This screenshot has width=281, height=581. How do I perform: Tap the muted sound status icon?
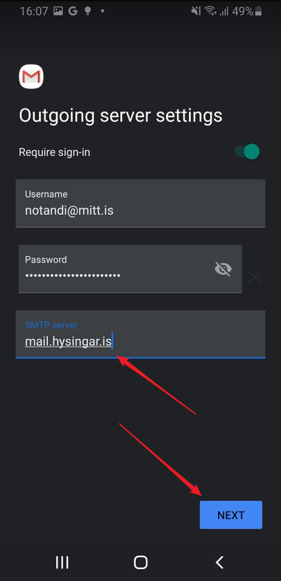pos(196,12)
